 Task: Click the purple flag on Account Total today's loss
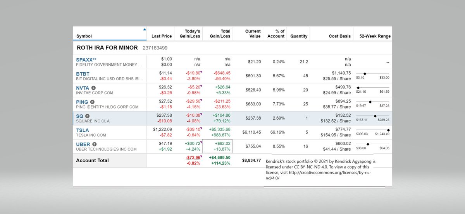tap(201, 156)
